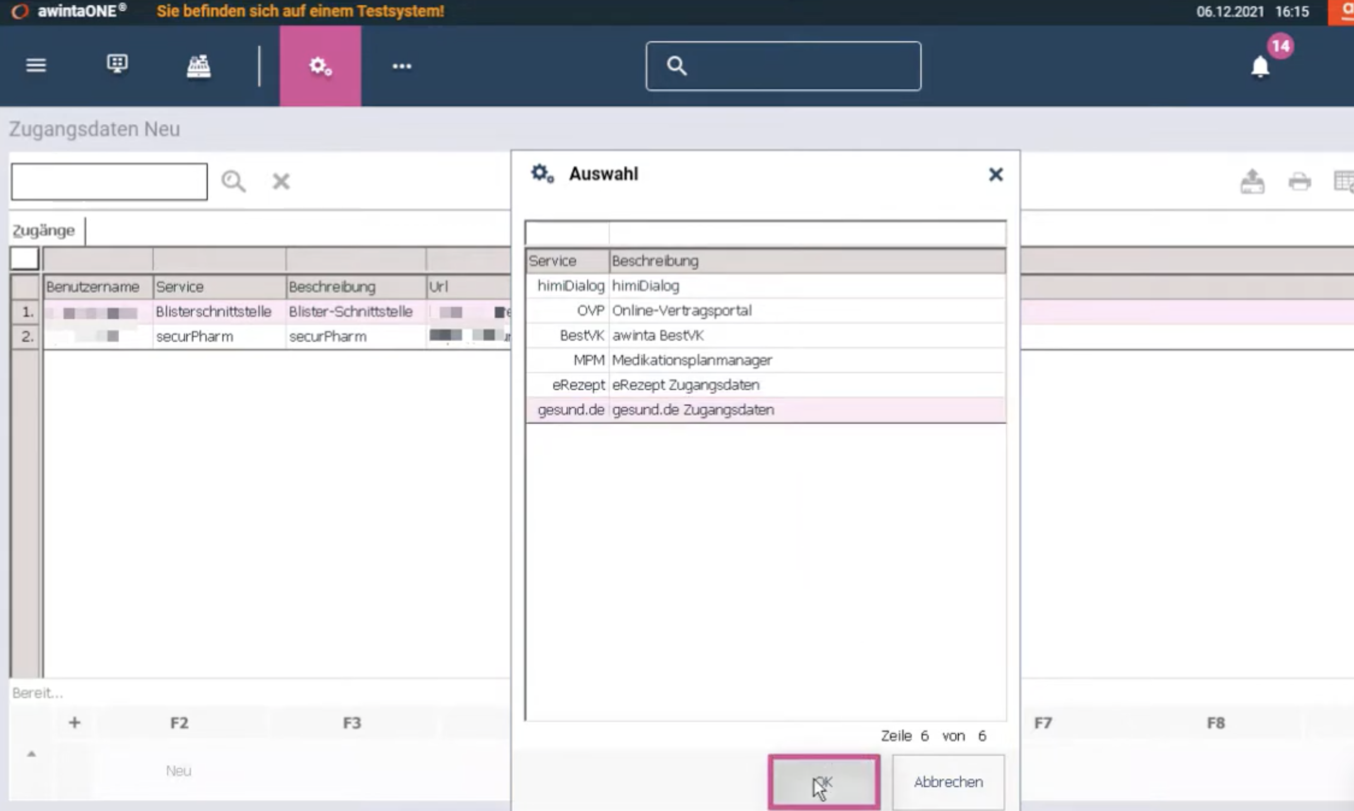This screenshot has width=1354, height=811.
Task: Click the print icon
Action: pyautogui.click(x=1299, y=181)
